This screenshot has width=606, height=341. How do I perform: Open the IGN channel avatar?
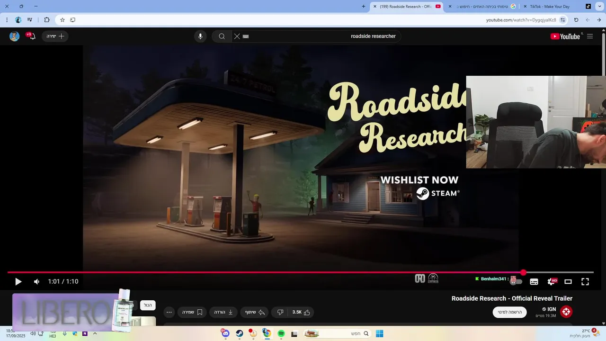[566, 312]
